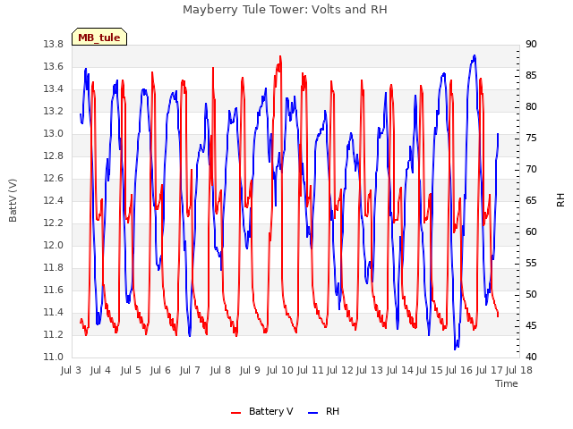Click the Jul 15 tick label

[x=429, y=370]
